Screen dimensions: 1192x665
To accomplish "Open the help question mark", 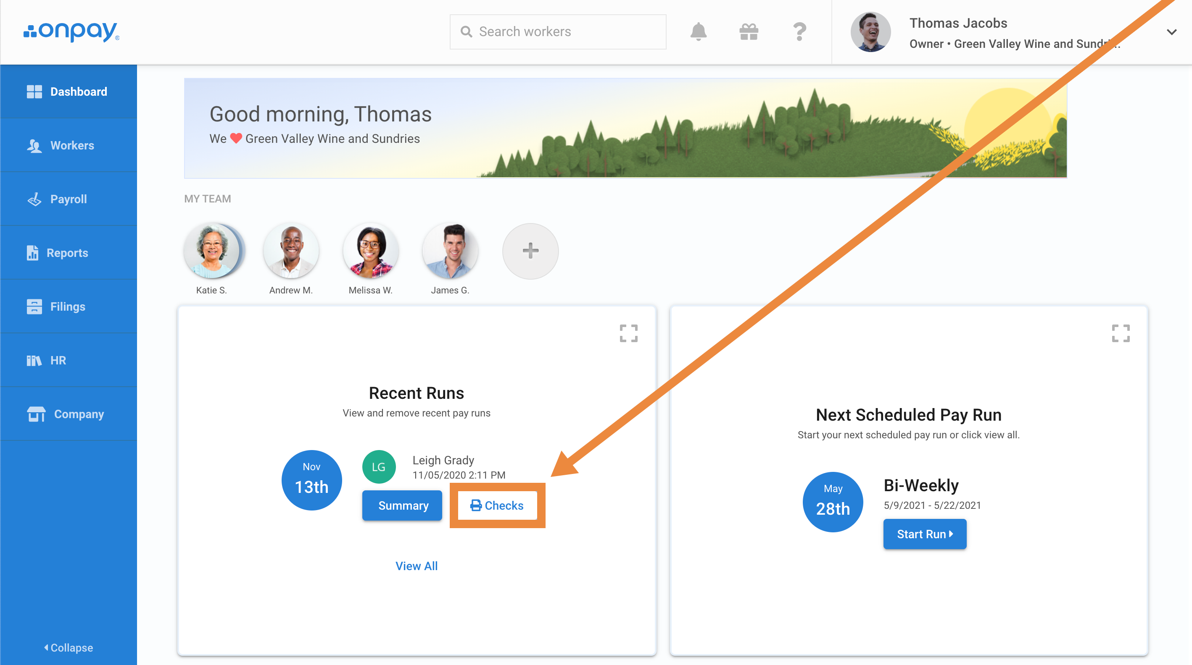I will (799, 32).
